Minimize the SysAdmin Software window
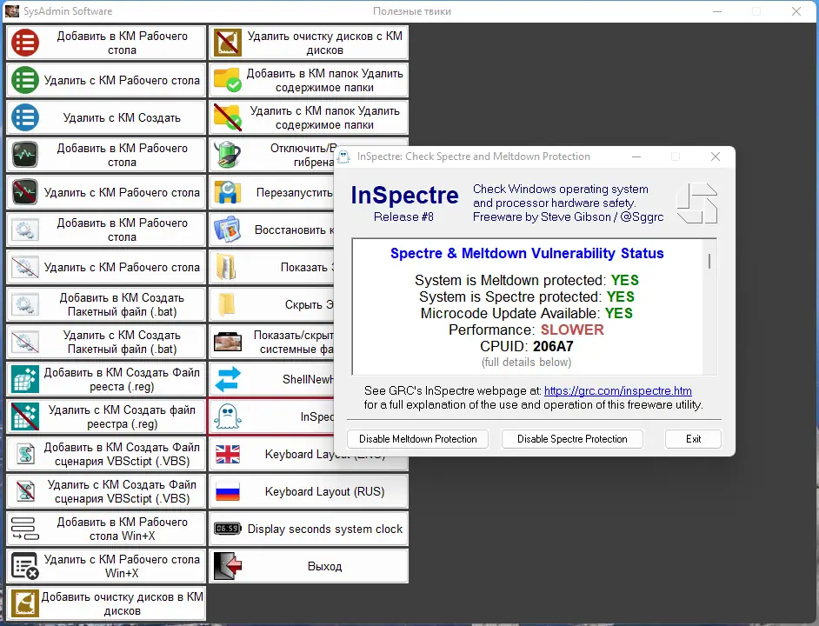This screenshot has width=819, height=626. pos(717,11)
